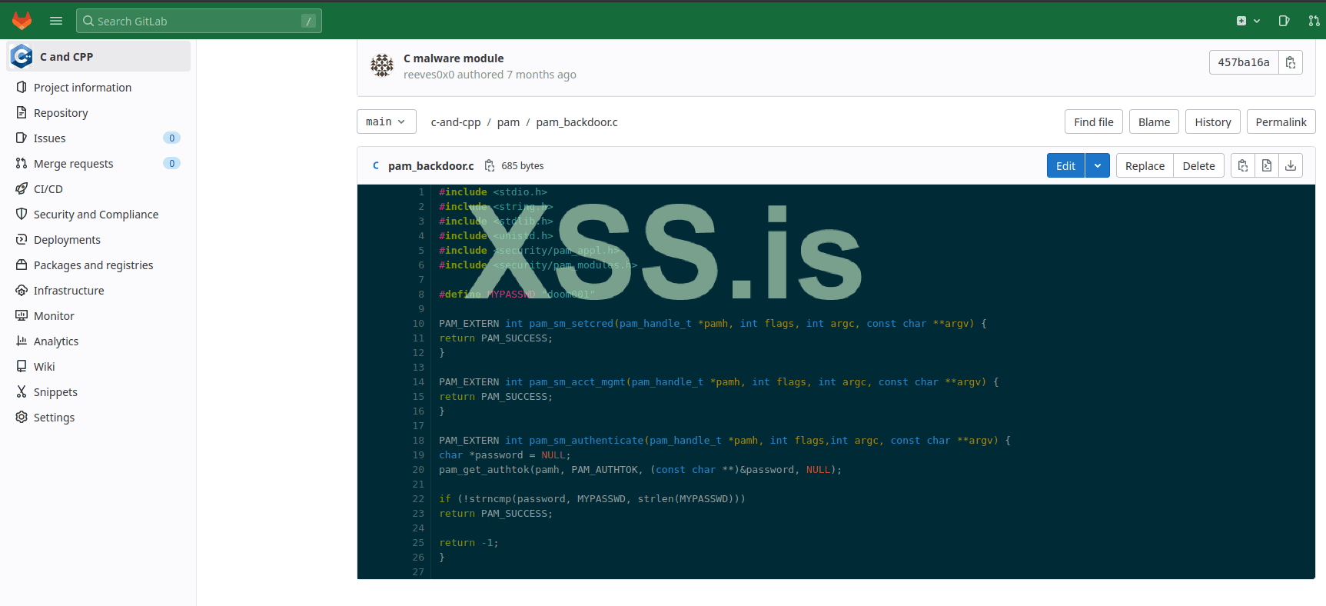
Task: Click the Security shield icon
Action: 22,214
